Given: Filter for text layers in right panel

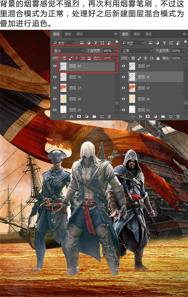Looking at the screenshot, I should (x=164, y=43).
